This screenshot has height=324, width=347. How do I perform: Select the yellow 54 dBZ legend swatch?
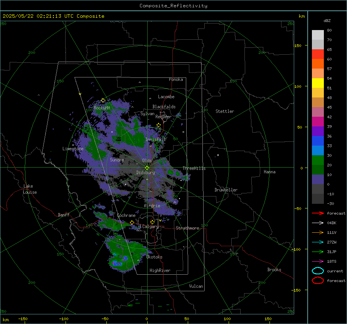318,83
